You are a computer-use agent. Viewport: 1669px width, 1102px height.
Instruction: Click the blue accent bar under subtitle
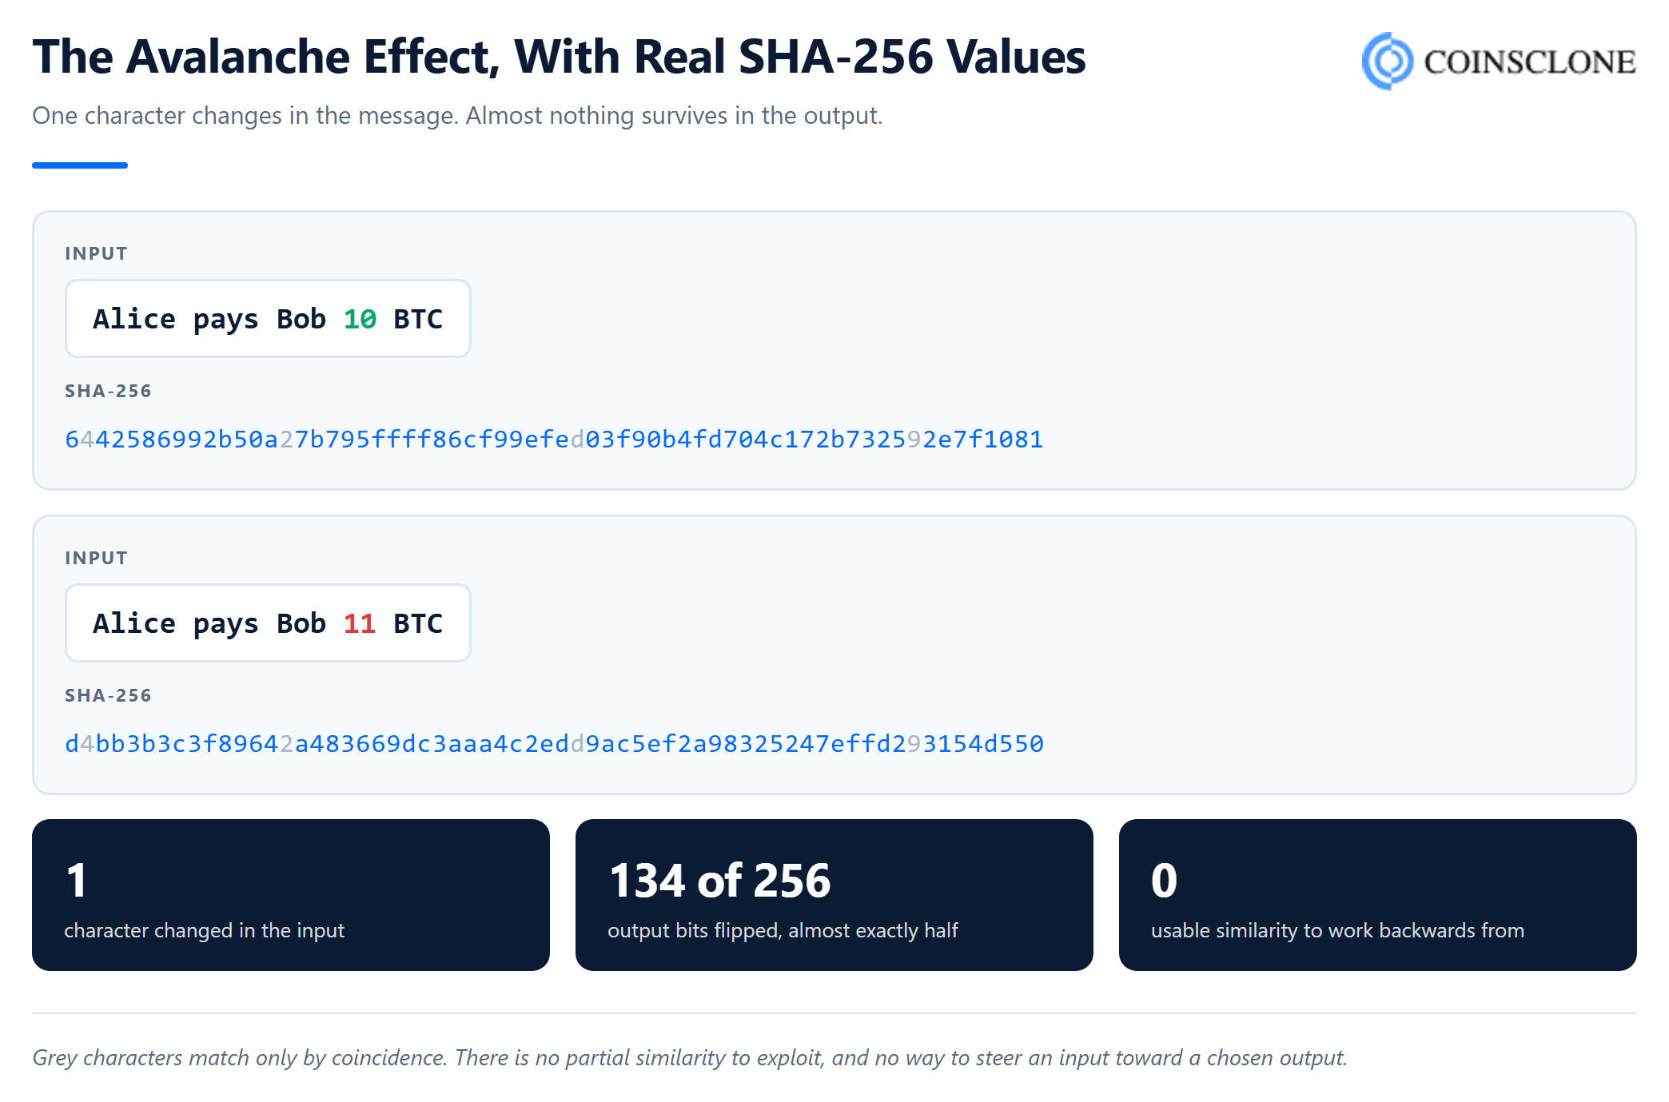point(80,165)
